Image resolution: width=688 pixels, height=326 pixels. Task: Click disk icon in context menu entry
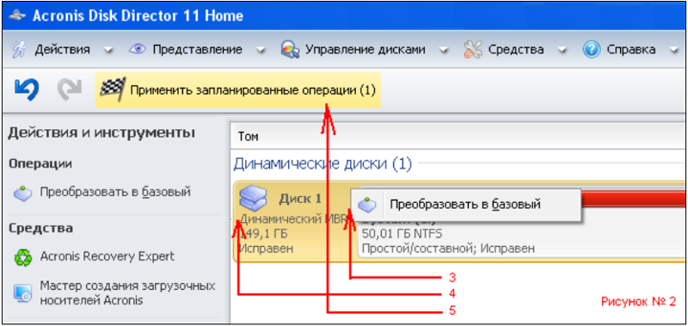(367, 205)
